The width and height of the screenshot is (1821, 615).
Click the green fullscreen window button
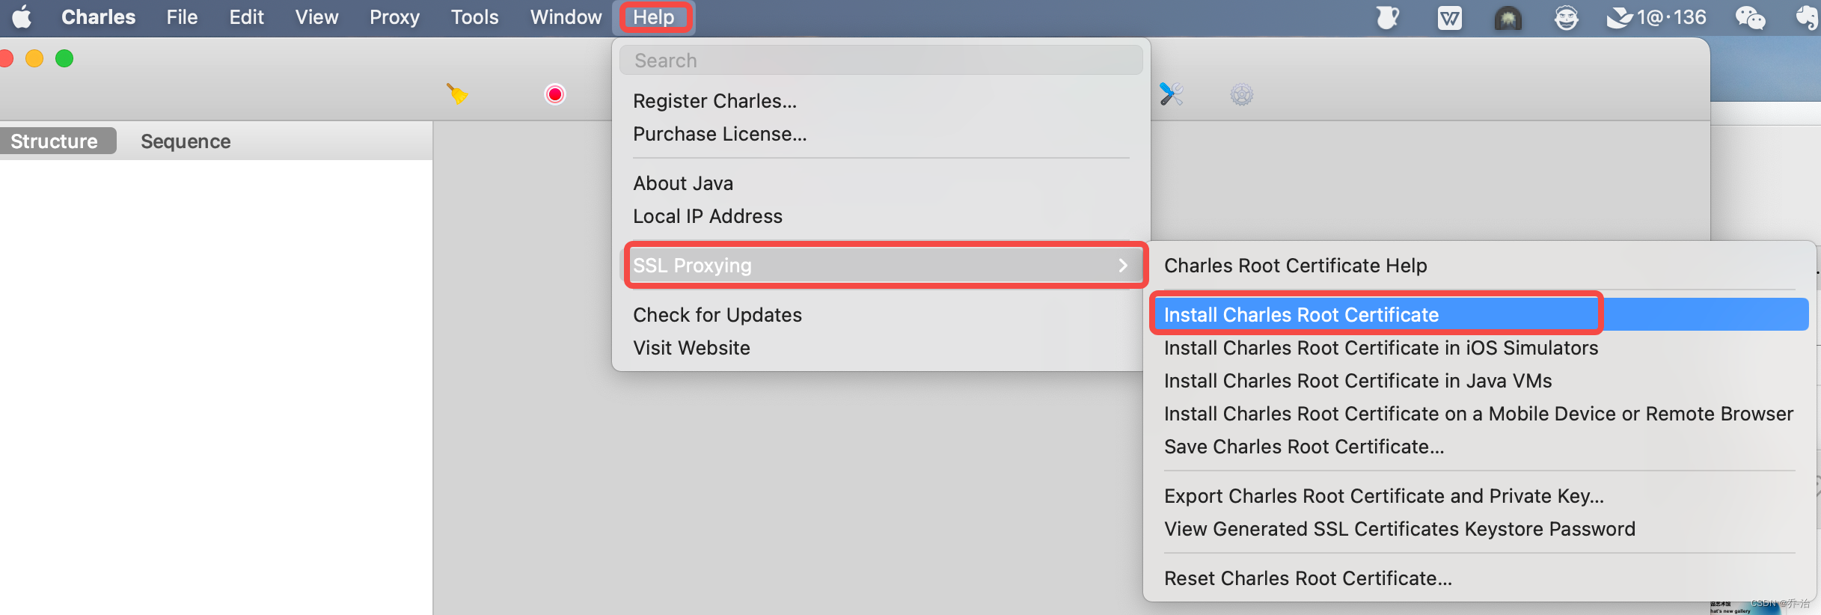pyautogui.click(x=64, y=58)
